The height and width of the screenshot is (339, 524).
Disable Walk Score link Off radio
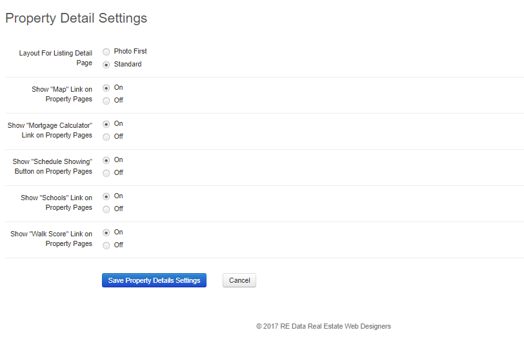[x=106, y=245]
